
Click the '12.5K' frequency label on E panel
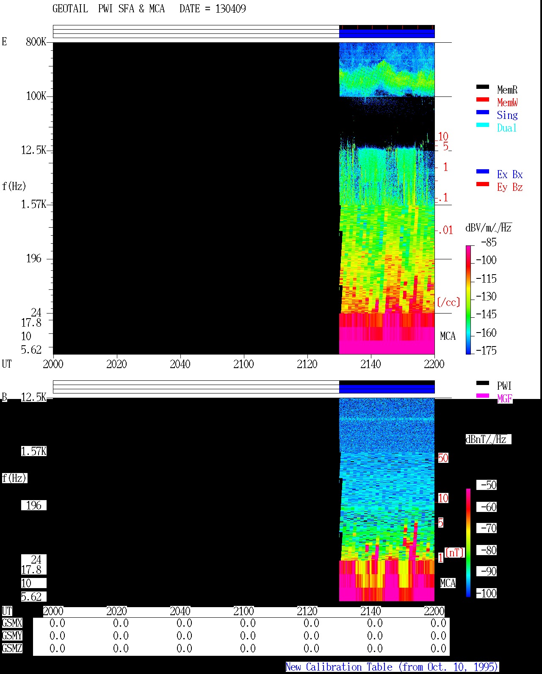pos(34,150)
